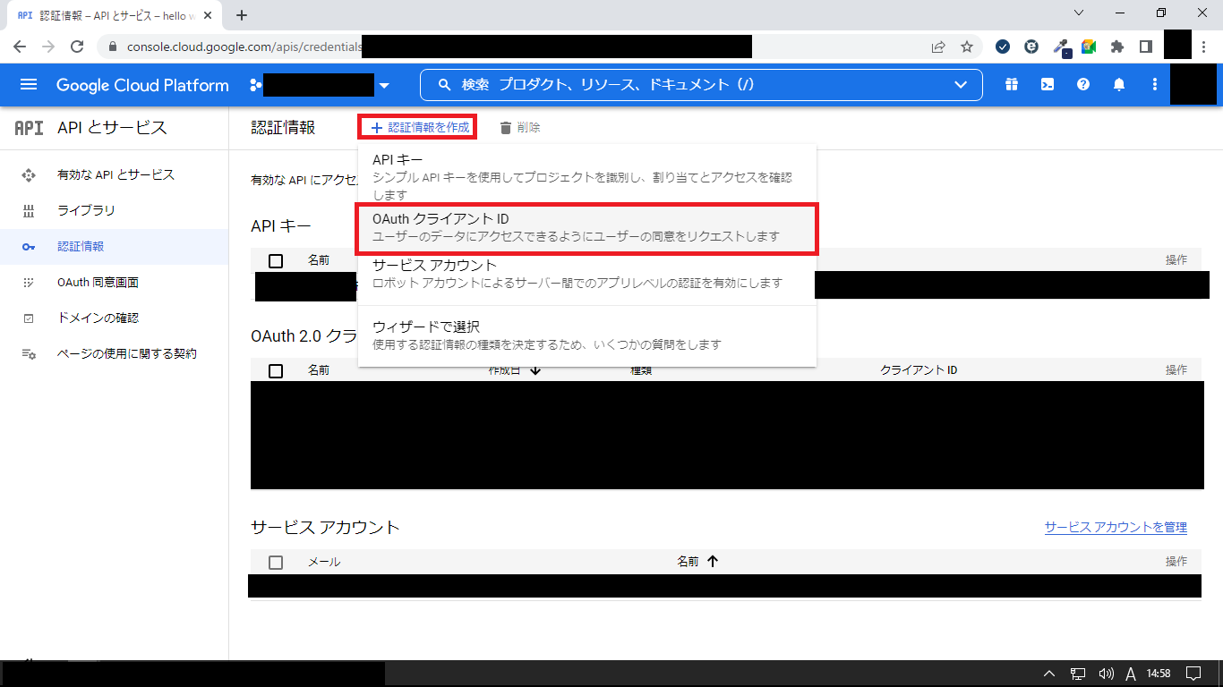The image size is (1223, 687).
Task: Expand the search bar dropdown chevron
Action: coord(961,85)
